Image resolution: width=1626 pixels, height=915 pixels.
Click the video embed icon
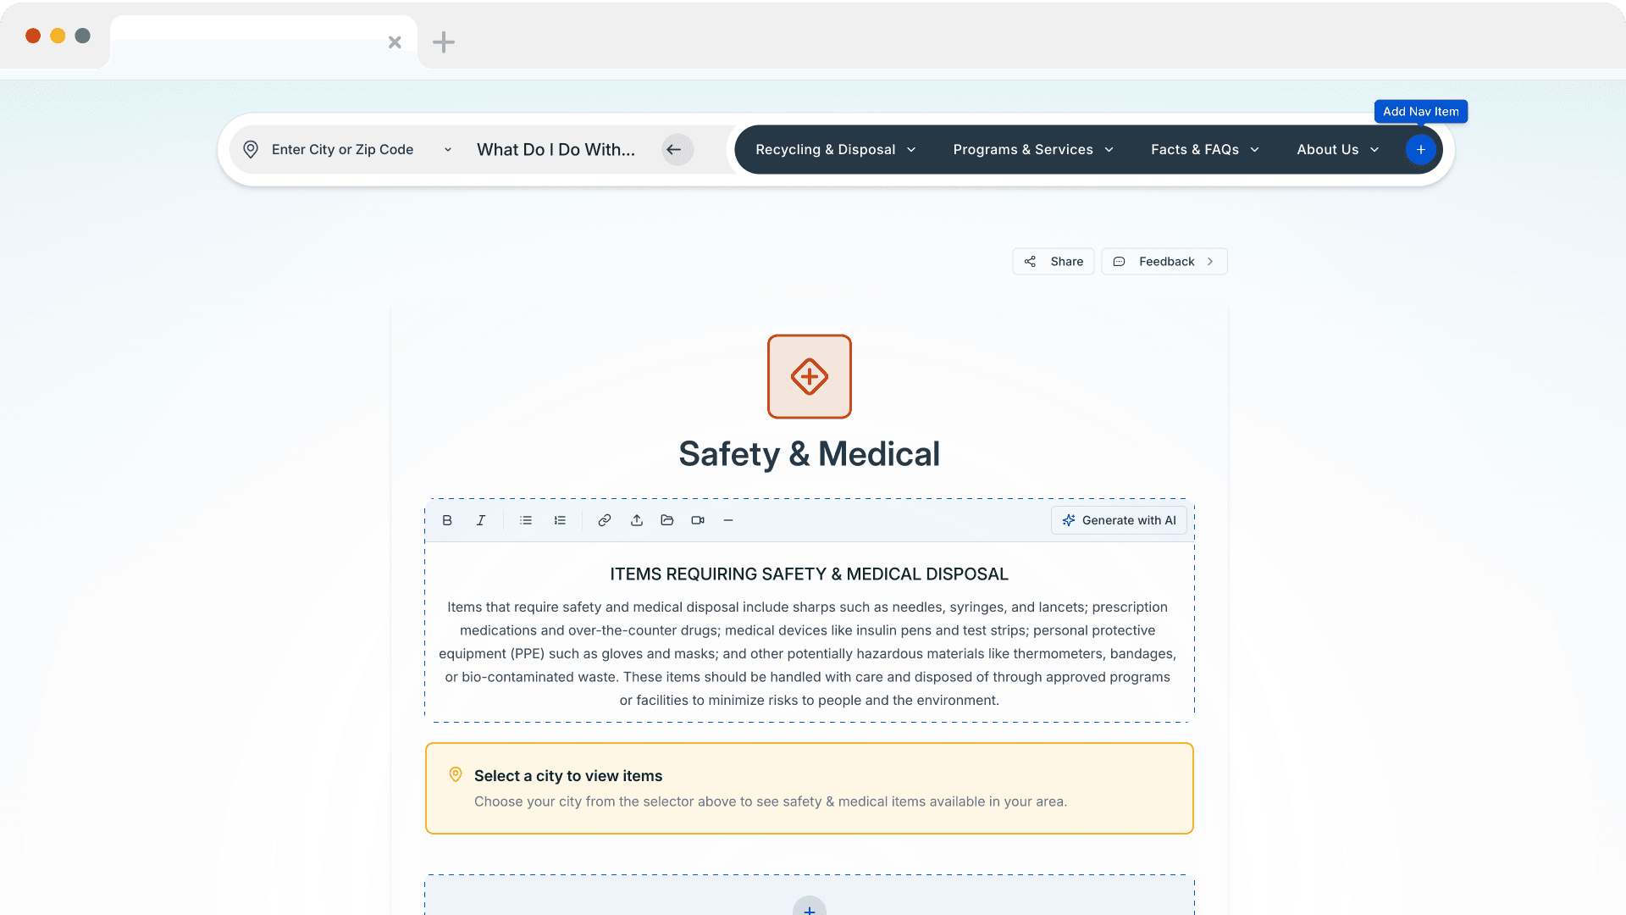point(698,520)
